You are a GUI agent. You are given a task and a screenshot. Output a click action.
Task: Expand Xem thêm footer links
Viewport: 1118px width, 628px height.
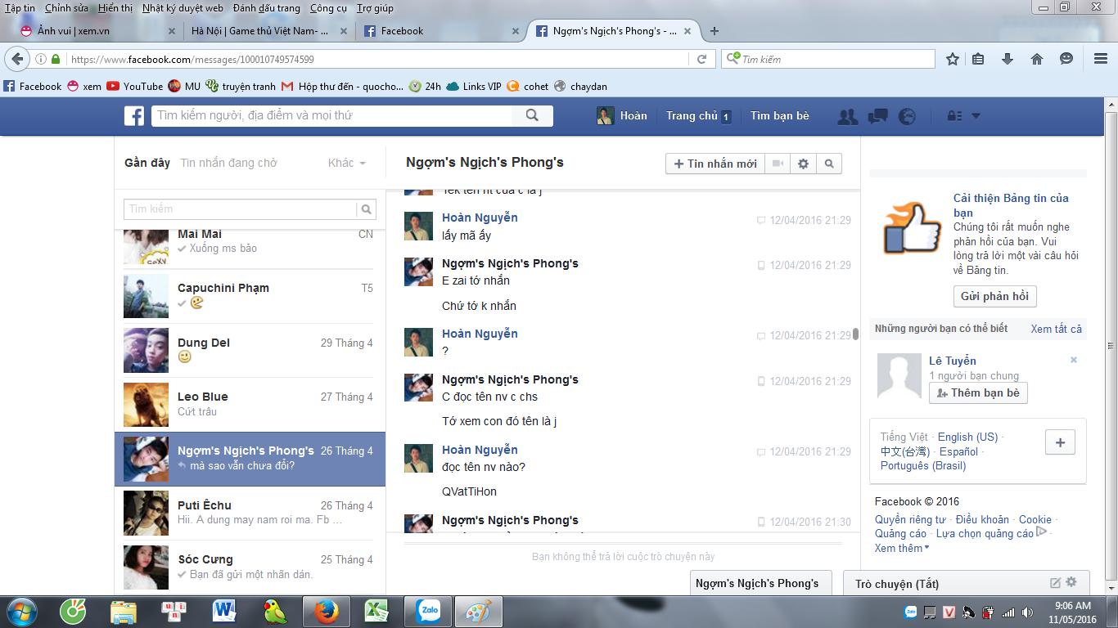coord(902,548)
